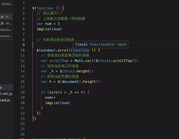Click 'Math.ceil' on line 12
179x139 pixels.
tap(84, 61)
